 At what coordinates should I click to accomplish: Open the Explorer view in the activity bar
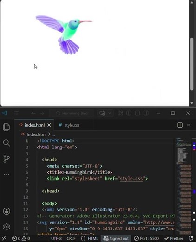point(7,127)
